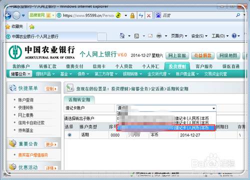Screen dimensions: 250x180
Task: Click the address bar URL https://www.95599.cn
Action: pyautogui.click(x=88, y=15)
